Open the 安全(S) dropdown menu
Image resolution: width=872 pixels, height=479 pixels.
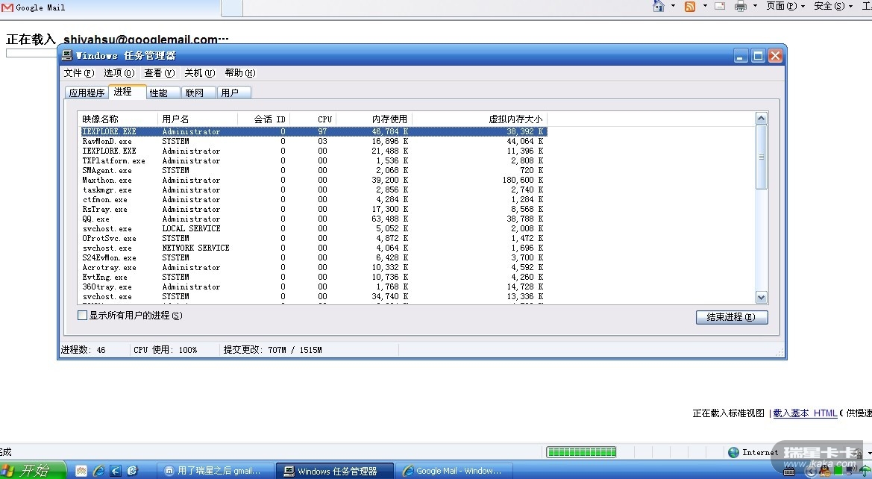[833, 6]
